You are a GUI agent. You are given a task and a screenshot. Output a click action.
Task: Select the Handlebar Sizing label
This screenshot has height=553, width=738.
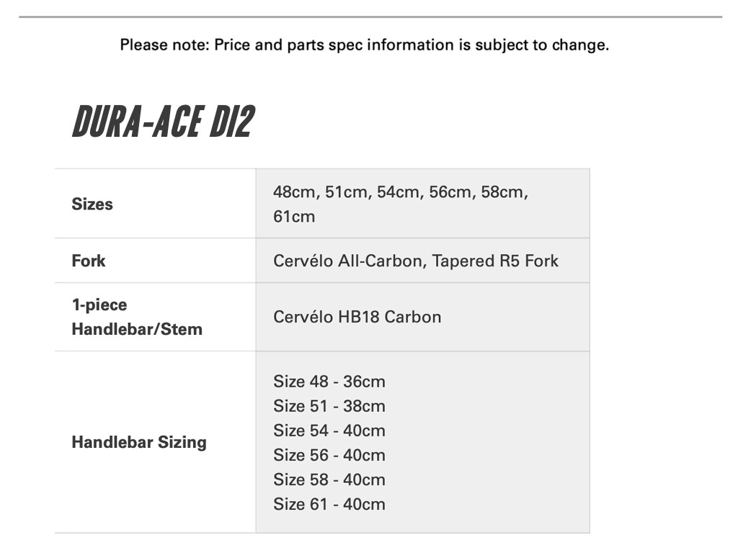click(138, 442)
